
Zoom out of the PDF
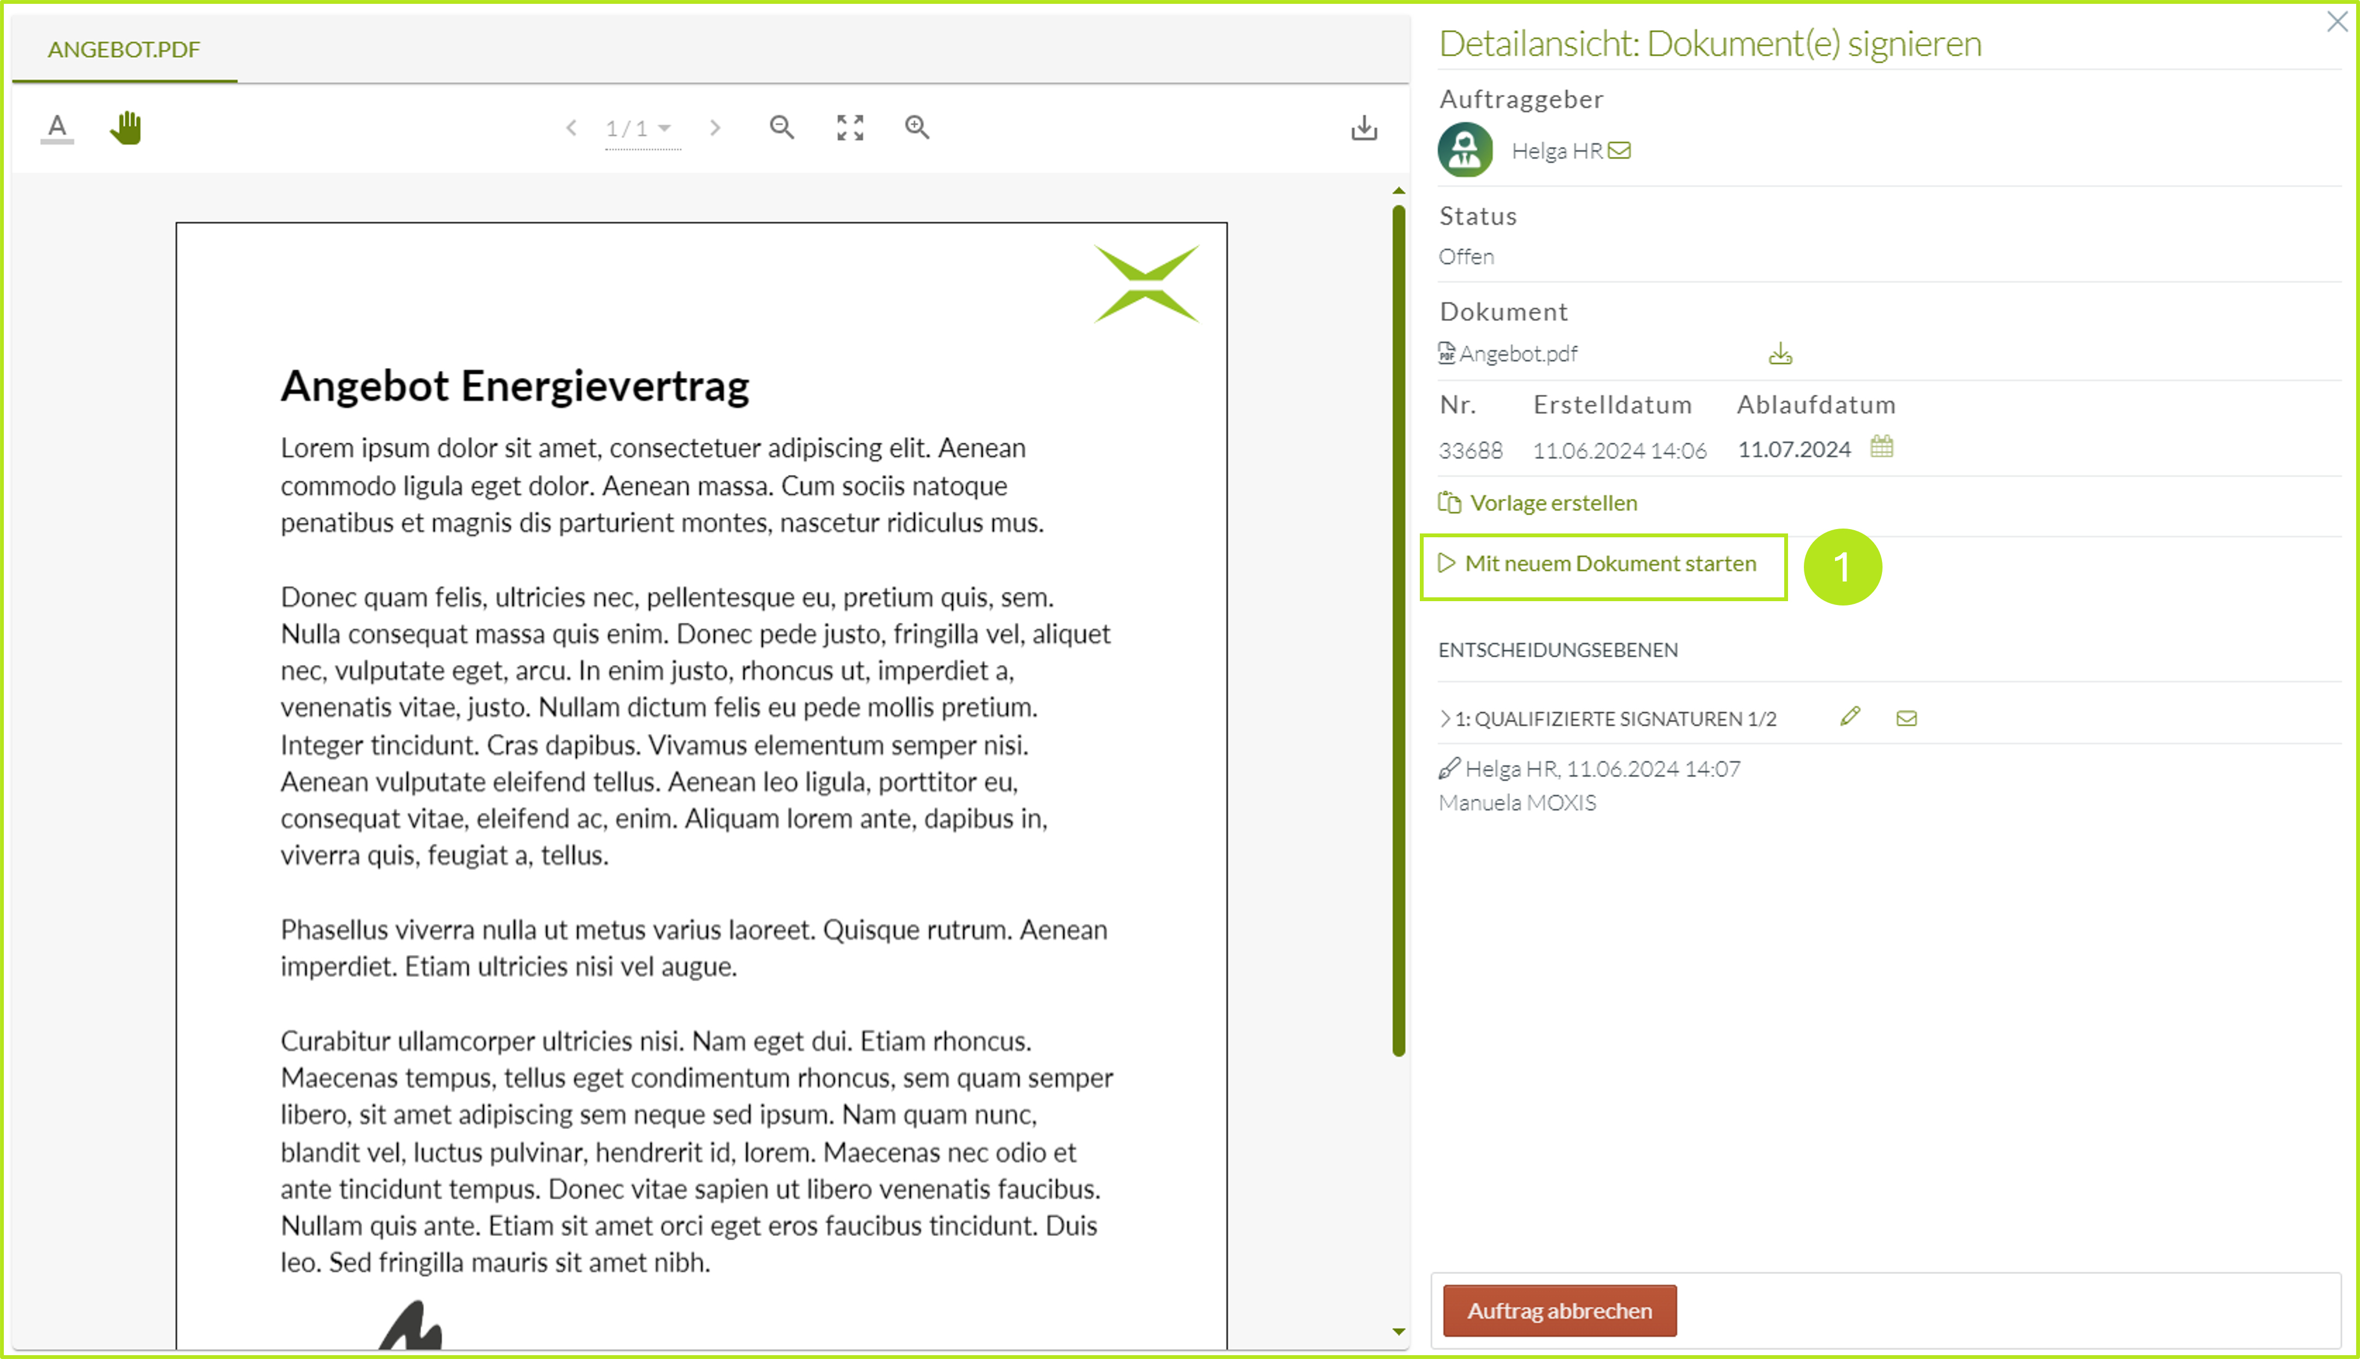click(782, 127)
